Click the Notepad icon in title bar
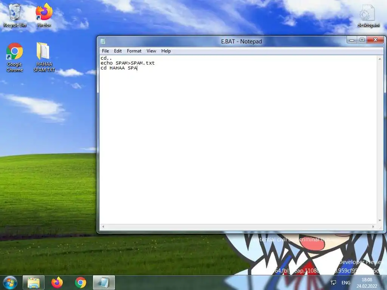 coord(103,41)
